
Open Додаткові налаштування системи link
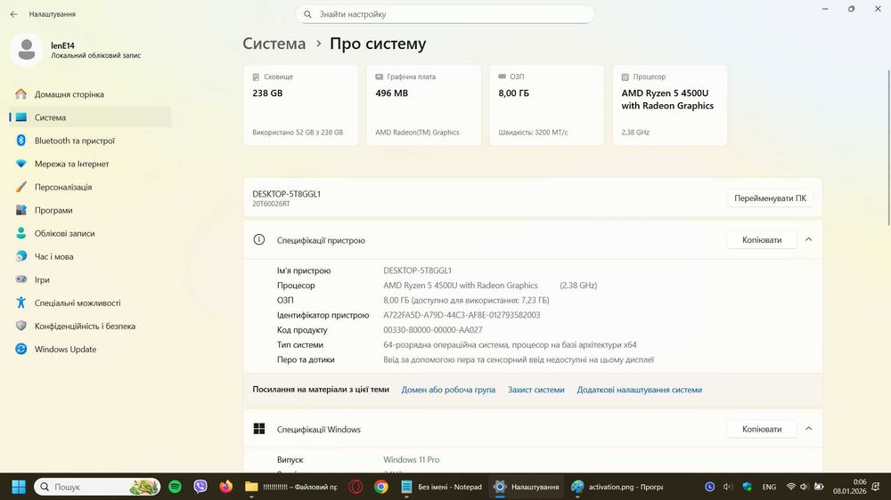coord(639,390)
